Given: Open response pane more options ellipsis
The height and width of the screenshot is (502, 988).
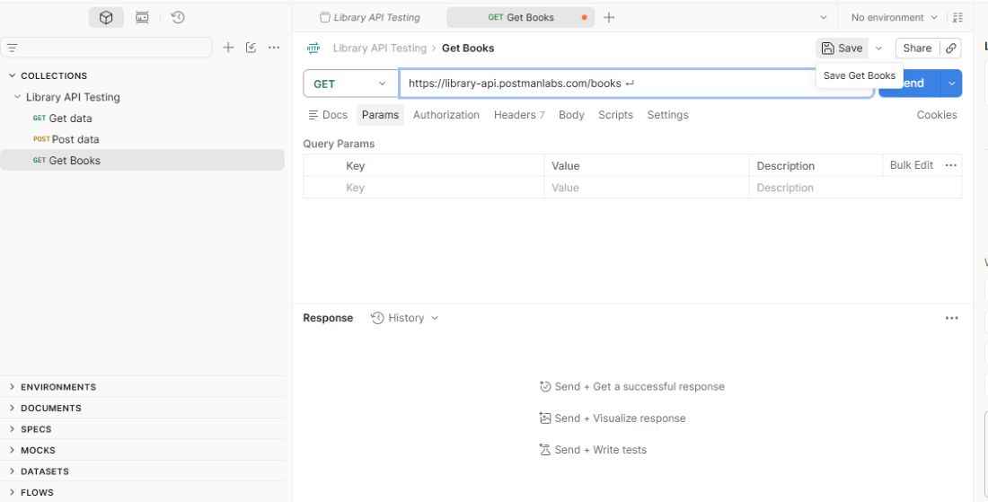Looking at the screenshot, I should pos(951,318).
